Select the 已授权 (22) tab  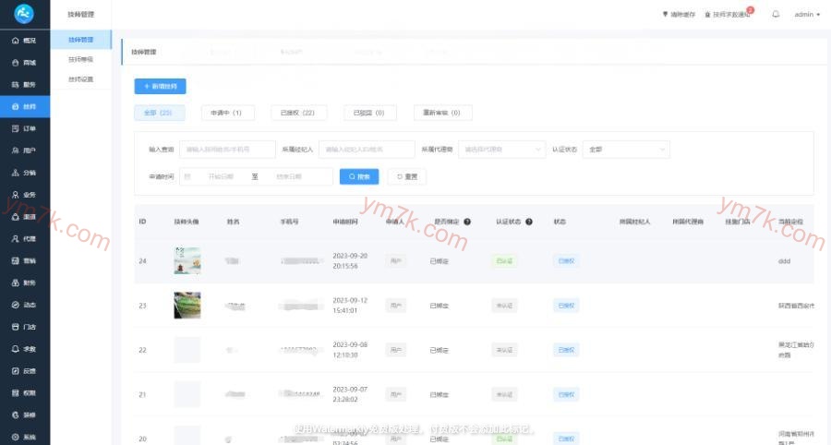(298, 113)
